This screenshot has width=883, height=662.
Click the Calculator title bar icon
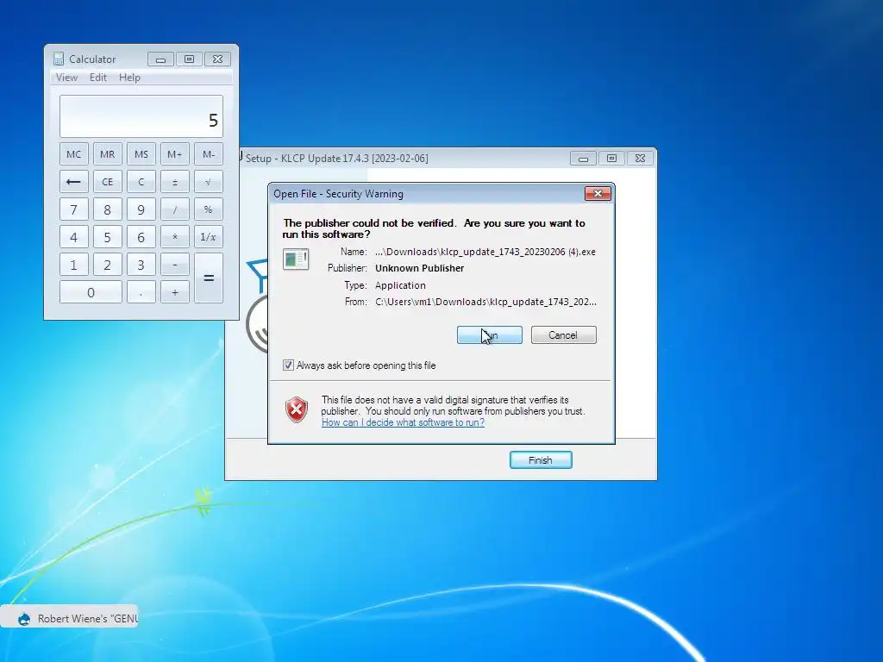point(59,59)
